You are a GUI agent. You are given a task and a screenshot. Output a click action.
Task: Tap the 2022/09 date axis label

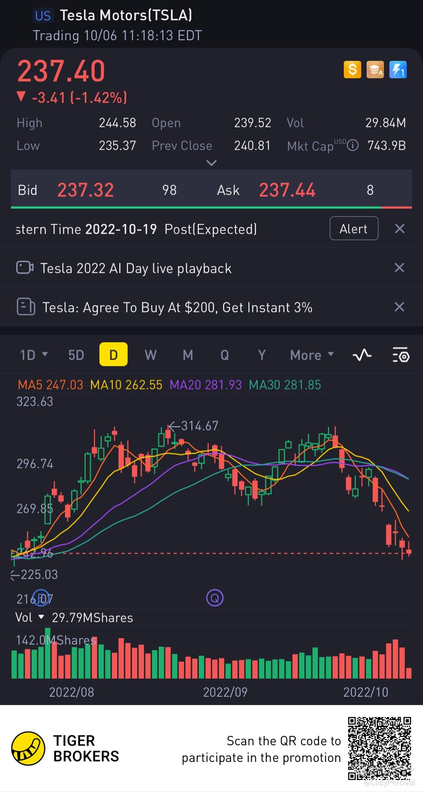point(225,692)
